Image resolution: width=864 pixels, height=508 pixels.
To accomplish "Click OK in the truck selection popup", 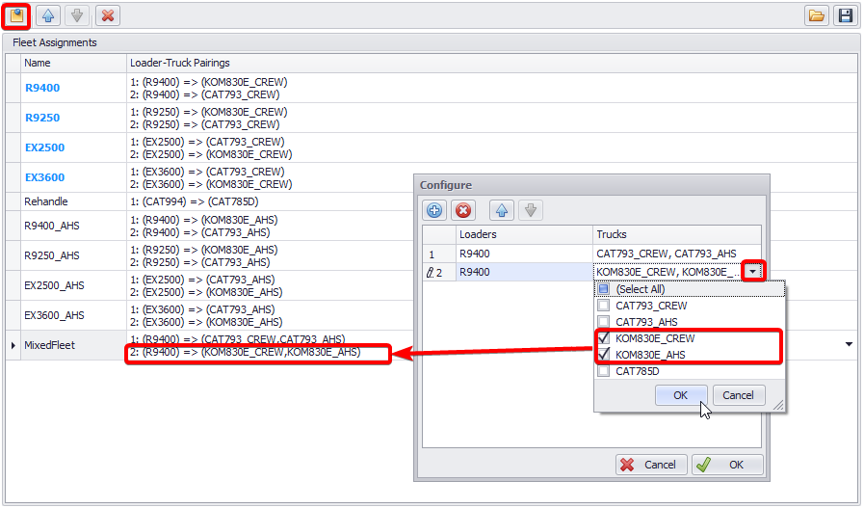I will click(x=681, y=395).
